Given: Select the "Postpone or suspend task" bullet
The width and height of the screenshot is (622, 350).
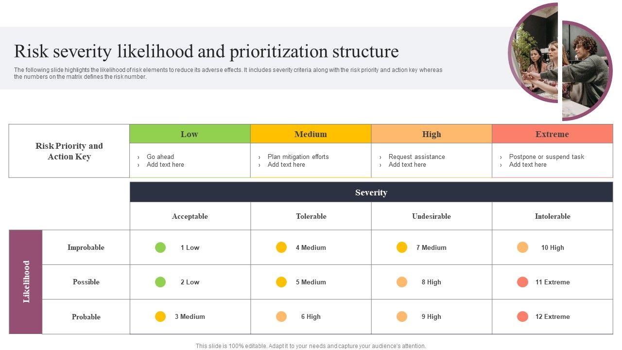Looking at the screenshot, I should (546, 157).
